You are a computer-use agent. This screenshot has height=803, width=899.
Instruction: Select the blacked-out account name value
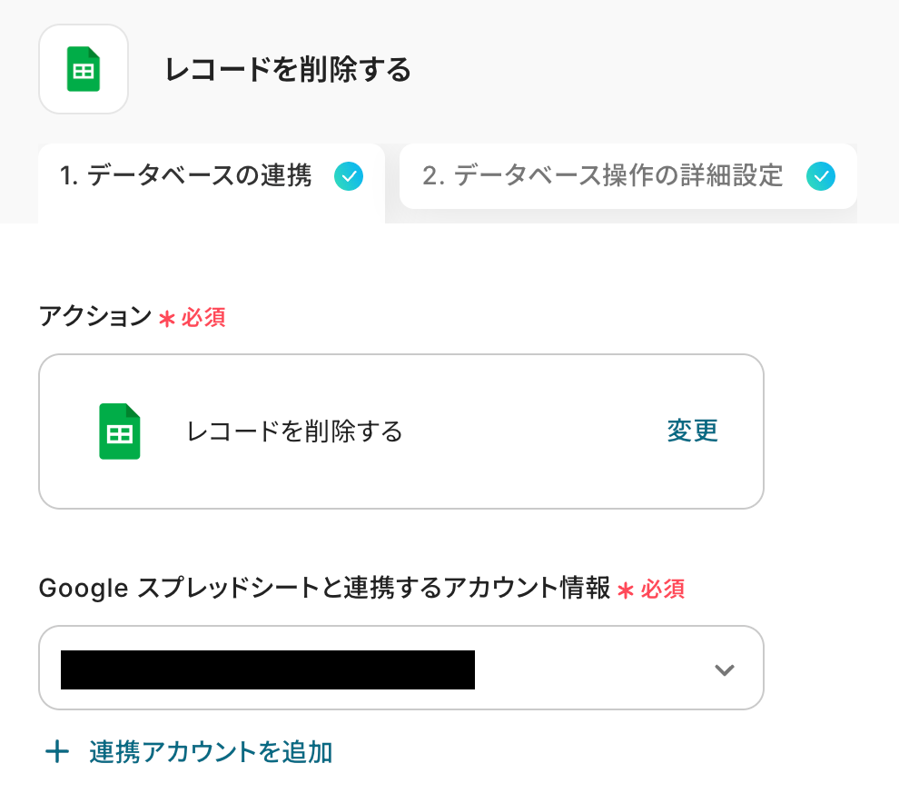coord(268,669)
